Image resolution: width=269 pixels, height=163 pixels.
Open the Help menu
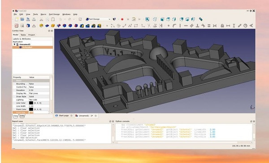click(75, 14)
